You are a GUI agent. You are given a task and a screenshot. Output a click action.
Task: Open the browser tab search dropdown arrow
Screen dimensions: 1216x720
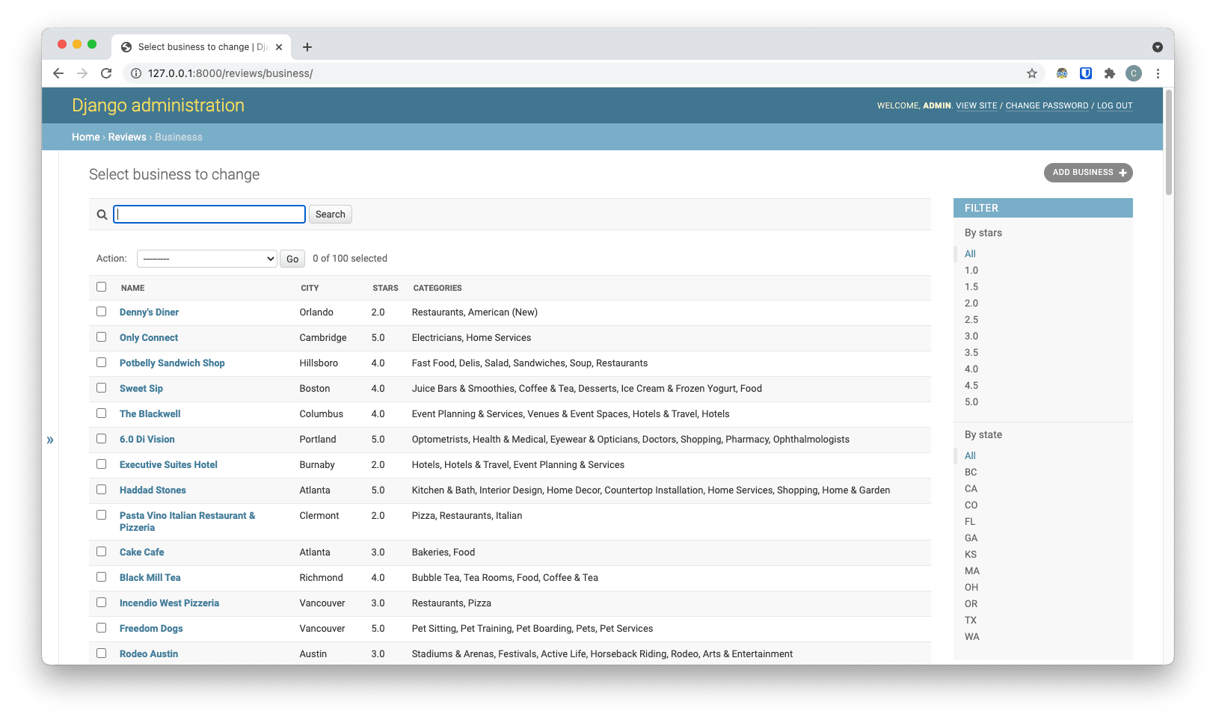pyautogui.click(x=1158, y=47)
